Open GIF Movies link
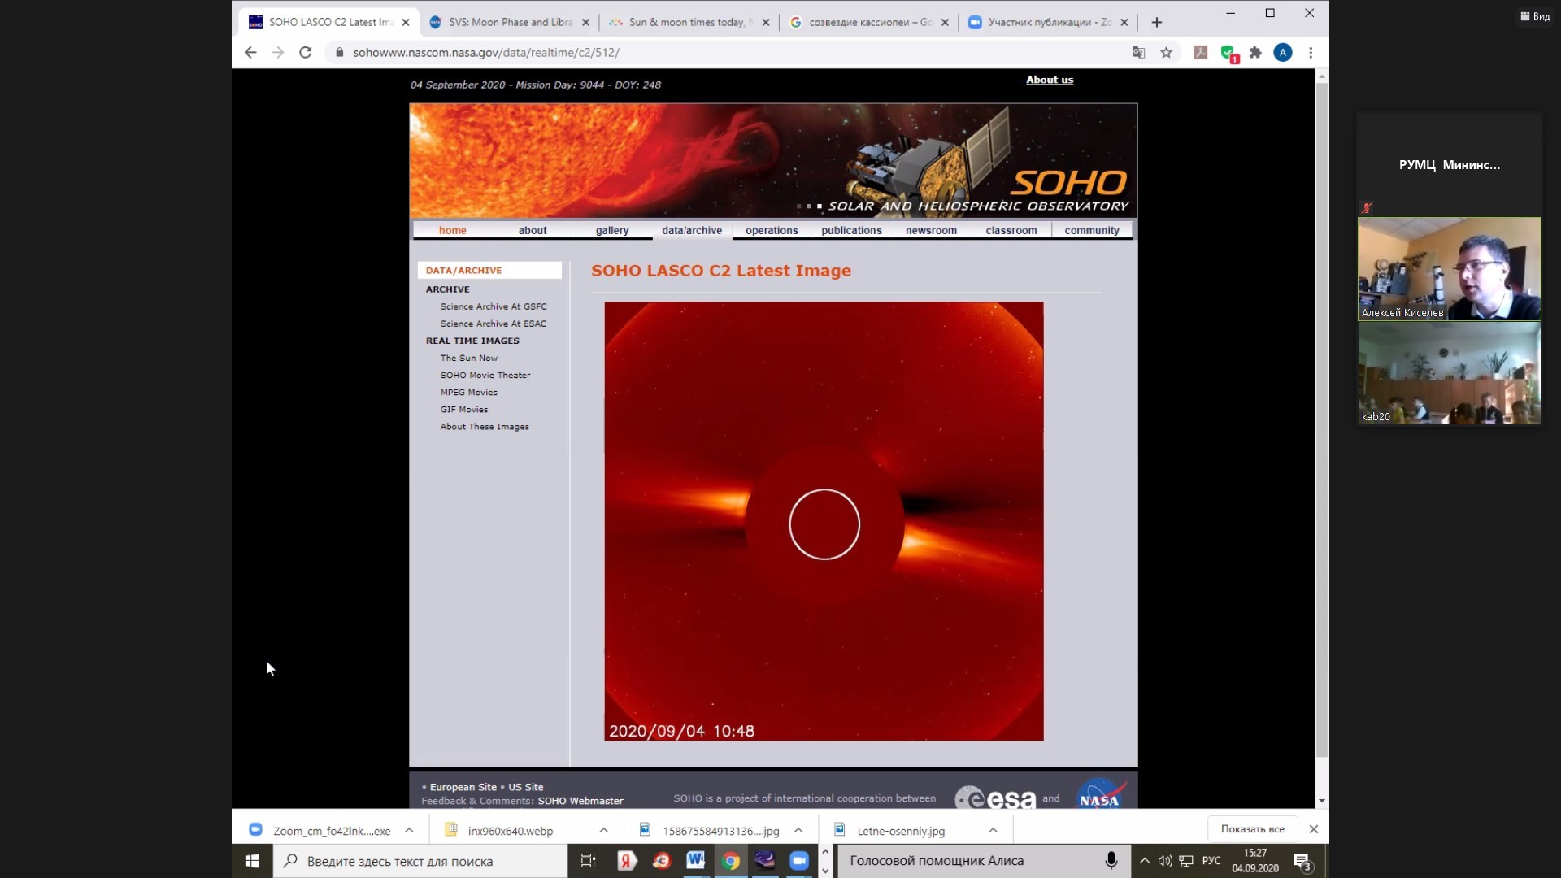Image resolution: width=1561 pixels, height=878 pixels. (x=464, y=409)
